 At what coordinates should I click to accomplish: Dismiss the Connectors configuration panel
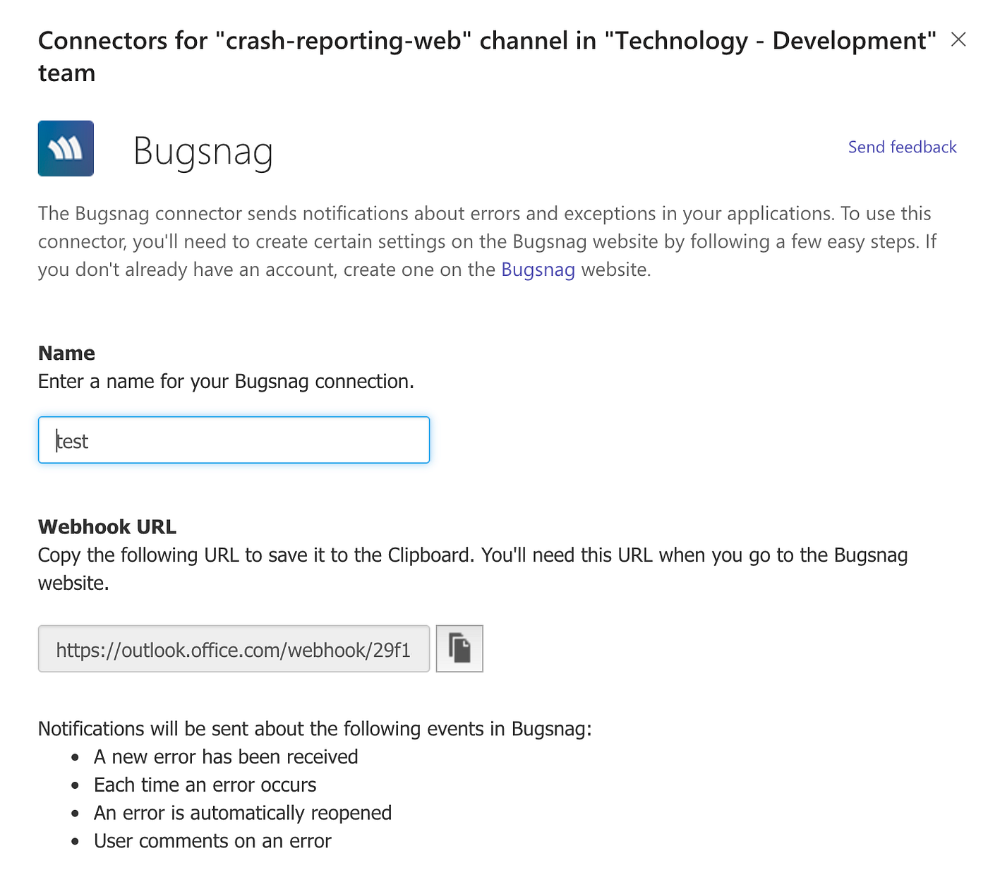click(x=958, y=40)
